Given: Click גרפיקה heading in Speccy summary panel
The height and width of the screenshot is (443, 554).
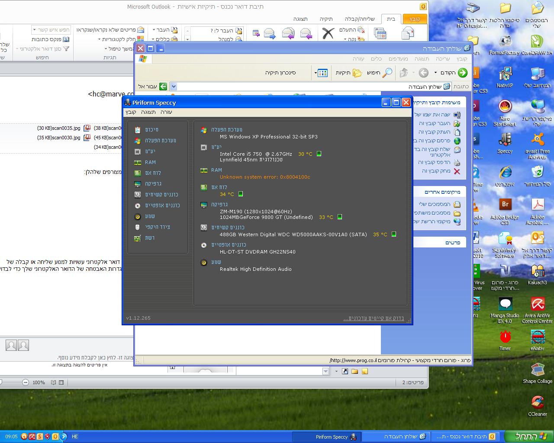Looking at the screenshot, I should pyautogui.click(x=219, y=205).
